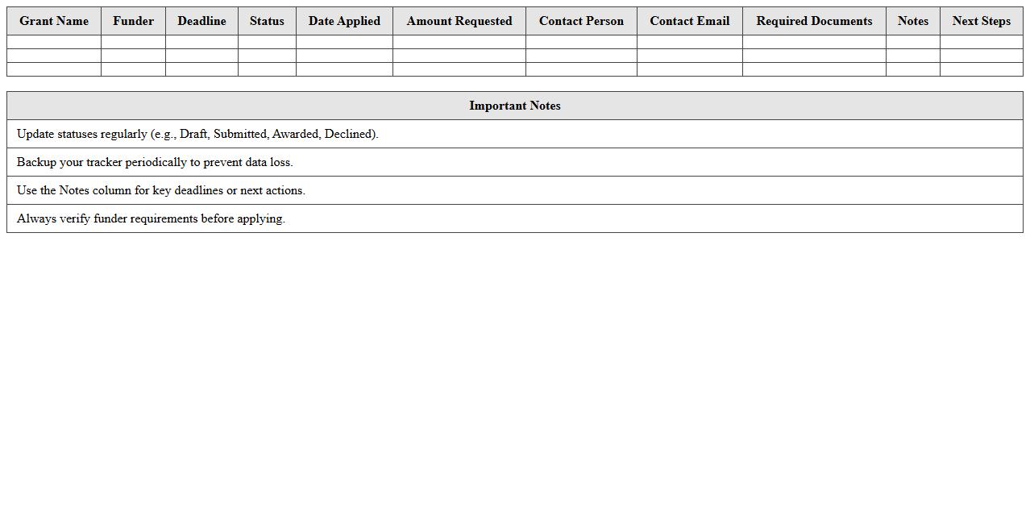Click first empty cell under Grant Name
This screenshot has height=524, width=1030.
point(54,42)
